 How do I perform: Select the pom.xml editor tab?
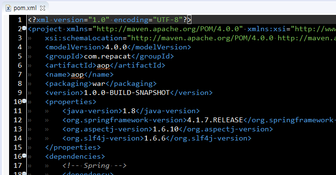coord(25,8)
